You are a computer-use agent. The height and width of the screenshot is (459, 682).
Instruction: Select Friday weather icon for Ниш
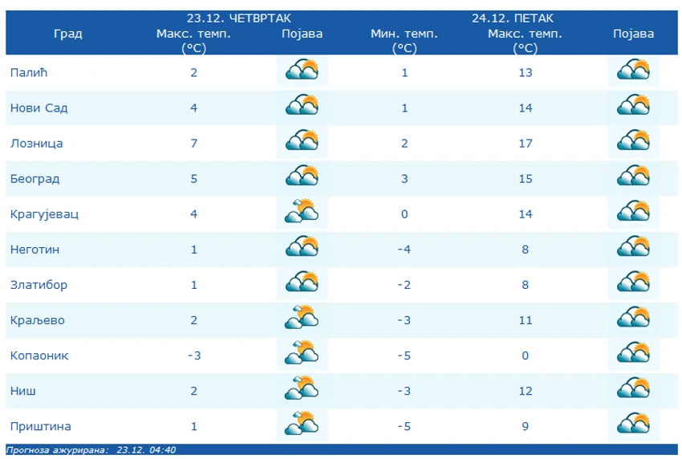(x=633, y=389)
